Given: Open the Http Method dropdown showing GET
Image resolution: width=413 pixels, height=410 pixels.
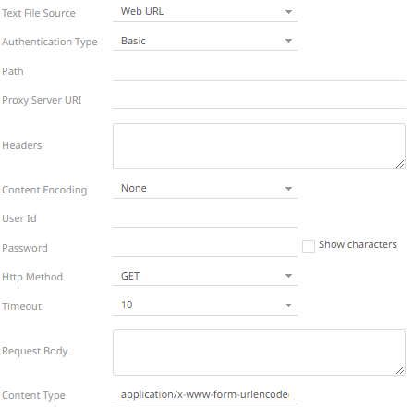Looking at the screenshot, I should pyautogui.click(x=205, y=276).
